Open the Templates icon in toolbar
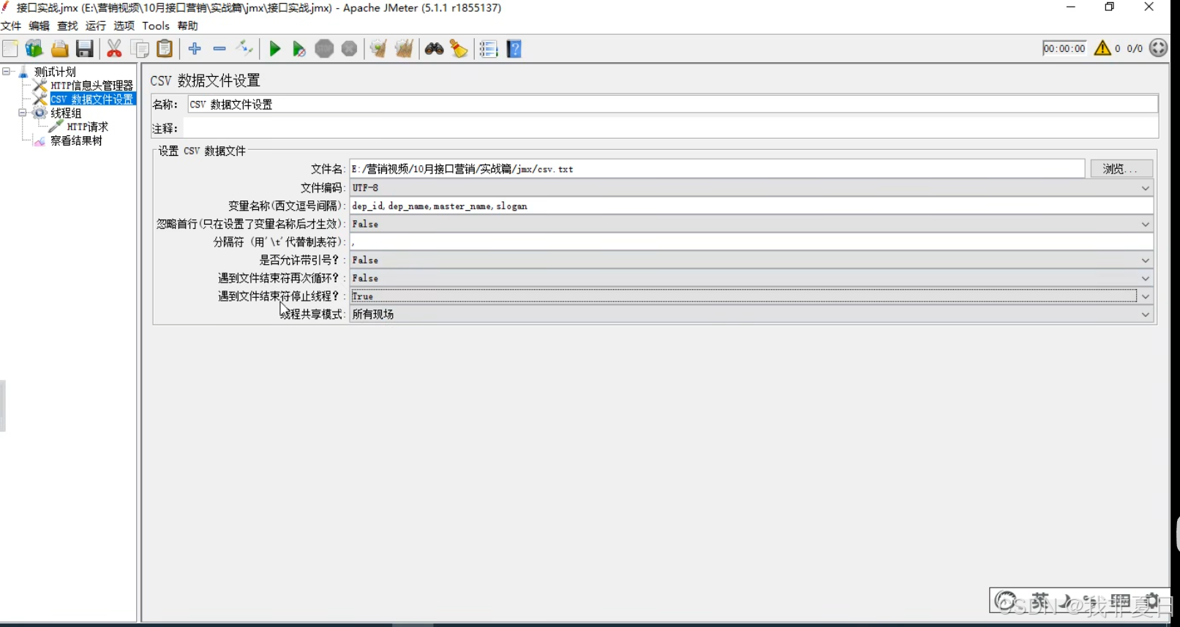This screenshot has width=1180, height=627. 34,49
